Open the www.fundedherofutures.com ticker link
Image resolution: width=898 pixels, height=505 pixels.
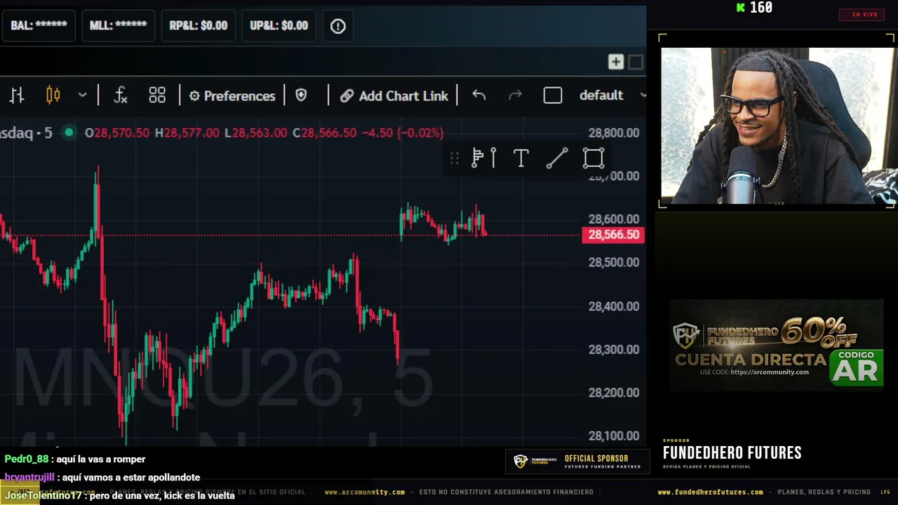(x=710, y=492)
